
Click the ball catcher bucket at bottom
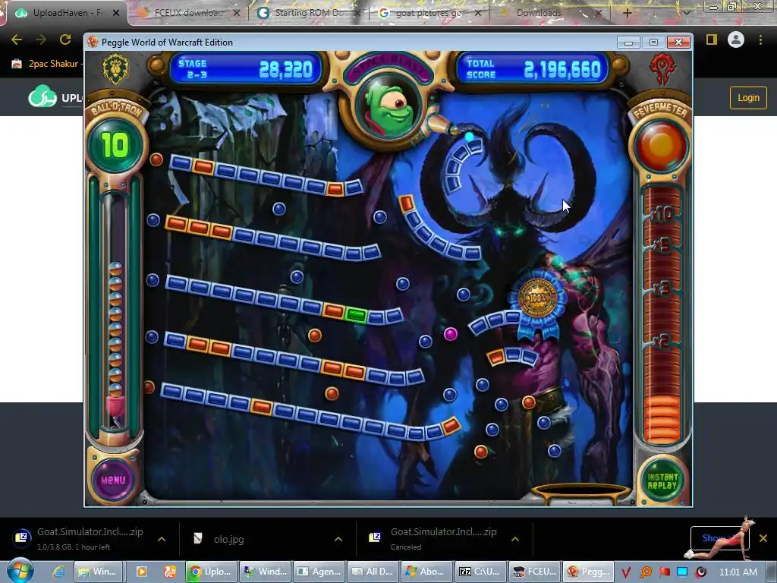pyautogui.click(x=580, y=493)
